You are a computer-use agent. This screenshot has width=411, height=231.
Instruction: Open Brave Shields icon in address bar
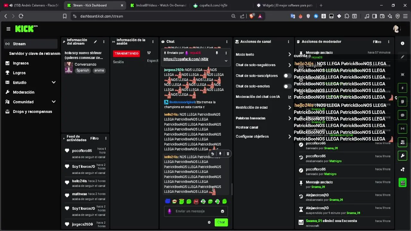[252, 16]
